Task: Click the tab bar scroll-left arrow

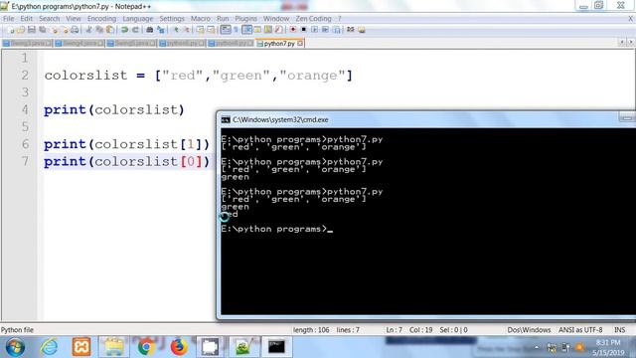Action: click(622, 42)
